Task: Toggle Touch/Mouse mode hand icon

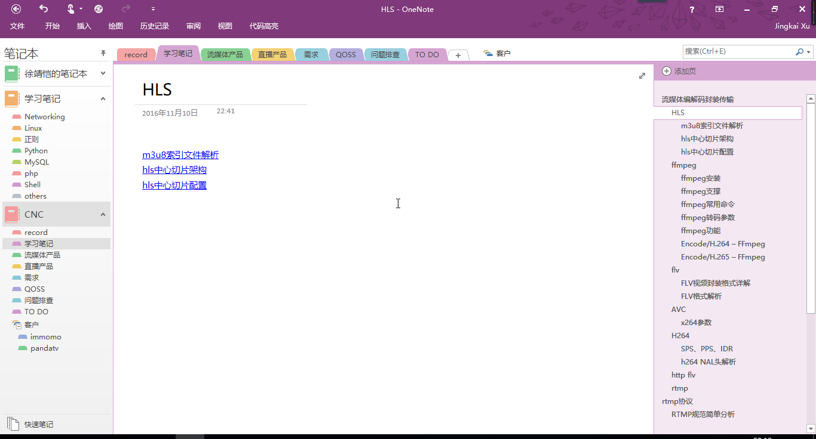Action: pos(70,9)
